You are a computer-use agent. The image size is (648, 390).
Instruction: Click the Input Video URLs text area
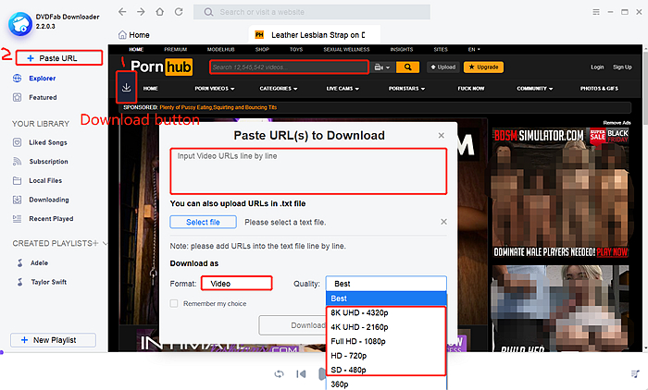point(308,171)
